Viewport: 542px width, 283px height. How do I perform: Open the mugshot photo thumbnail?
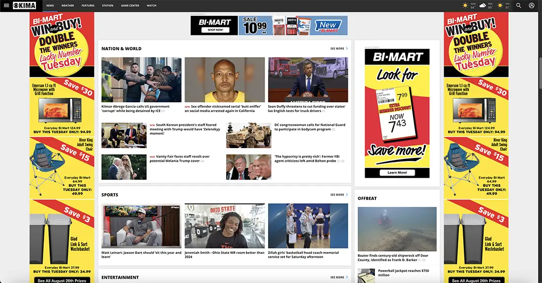[x=225, y=80]
